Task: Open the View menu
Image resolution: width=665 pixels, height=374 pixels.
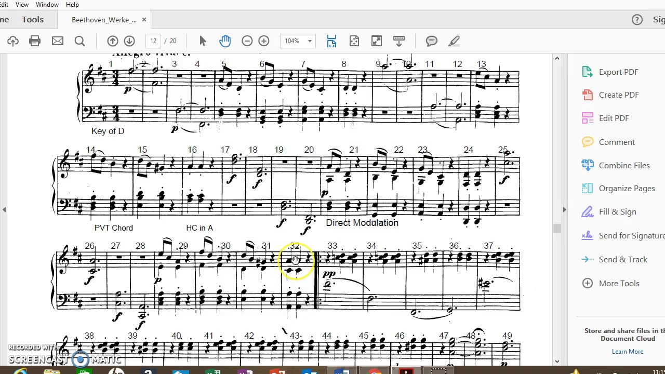Action: pos(22,5)
